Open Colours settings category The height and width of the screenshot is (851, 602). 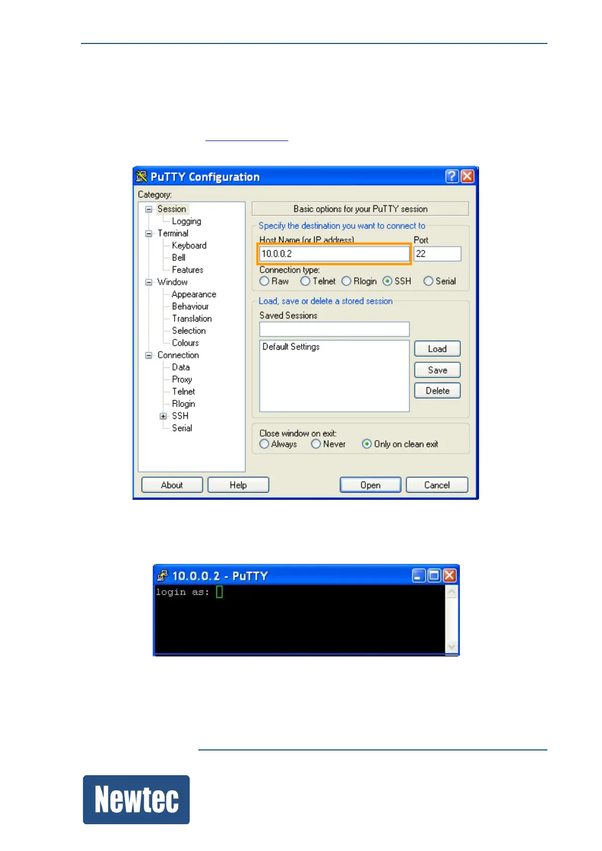point(185,343)
